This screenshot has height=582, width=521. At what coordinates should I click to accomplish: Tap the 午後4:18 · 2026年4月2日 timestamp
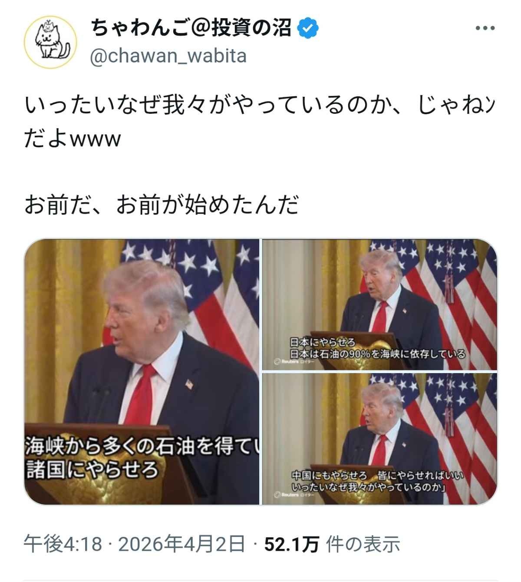pos(134,544)
